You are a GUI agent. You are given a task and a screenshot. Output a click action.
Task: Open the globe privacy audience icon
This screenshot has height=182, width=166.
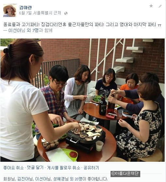[66, 13]
